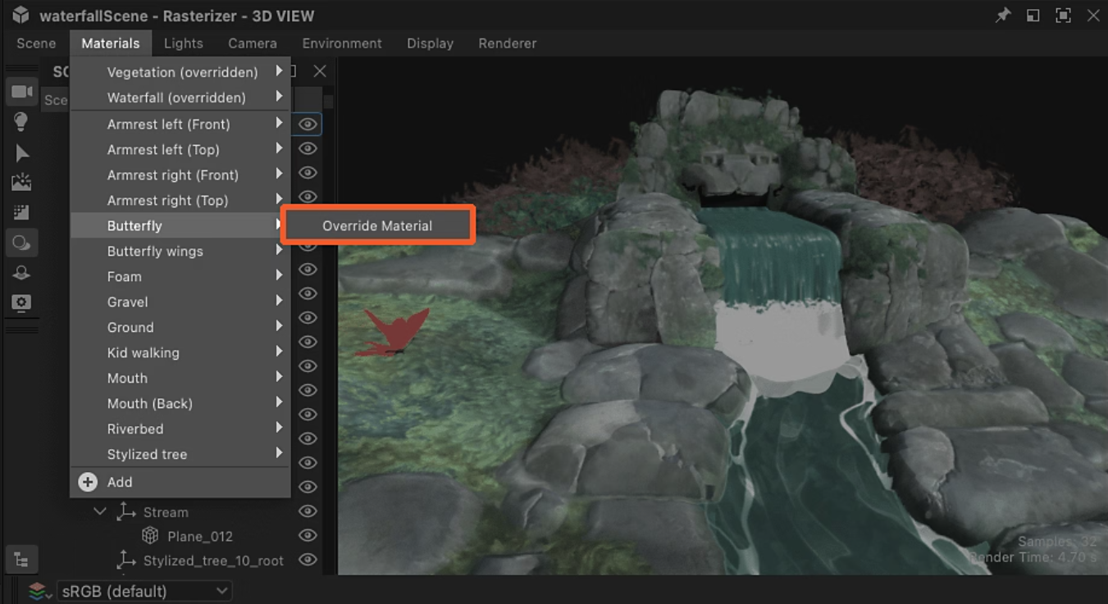The width and height of the screenshot is (1108, 604).
Task: Click the Stylized_tree_10_root axes icon
Action: click(125, 561)
